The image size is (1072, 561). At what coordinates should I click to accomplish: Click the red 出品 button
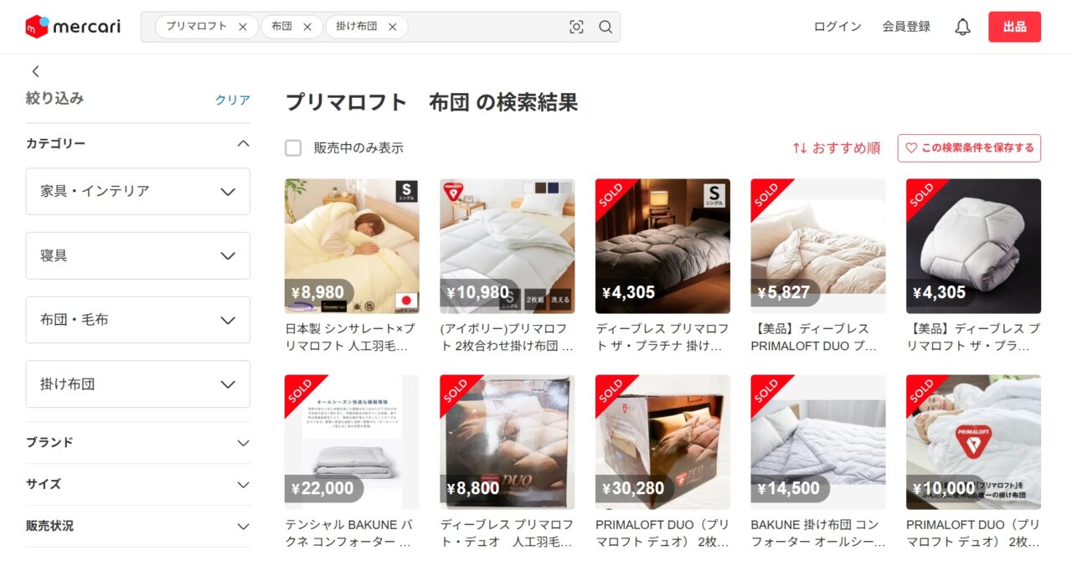pyautogui.click(x=1014, y=27)
